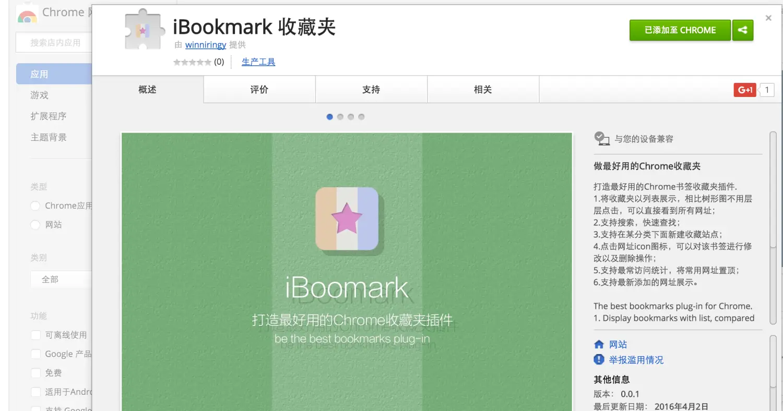Enable the 可离线使用 checkbox
Screen dimensions: 783x411
35,335
